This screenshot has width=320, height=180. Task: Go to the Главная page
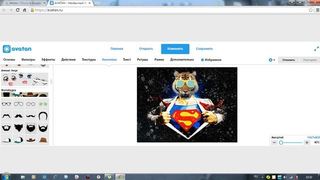pos(116,49)
